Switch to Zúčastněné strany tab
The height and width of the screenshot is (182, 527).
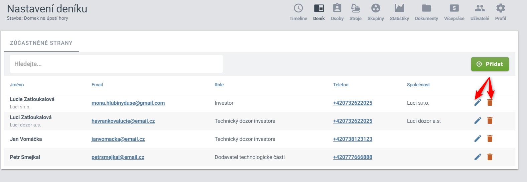[x=41, y=43]
